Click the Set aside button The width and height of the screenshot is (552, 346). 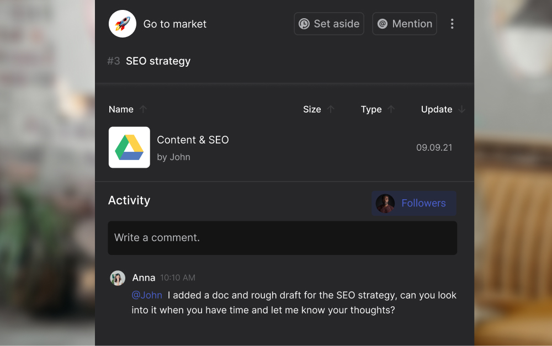click(329, 24)
